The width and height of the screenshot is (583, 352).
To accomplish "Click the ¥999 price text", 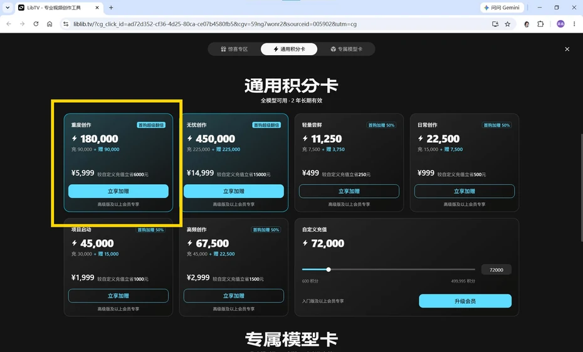I will [426, 173].
